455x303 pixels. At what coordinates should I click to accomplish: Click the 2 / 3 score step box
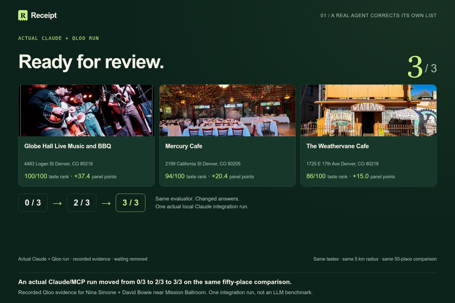[81, 203]
